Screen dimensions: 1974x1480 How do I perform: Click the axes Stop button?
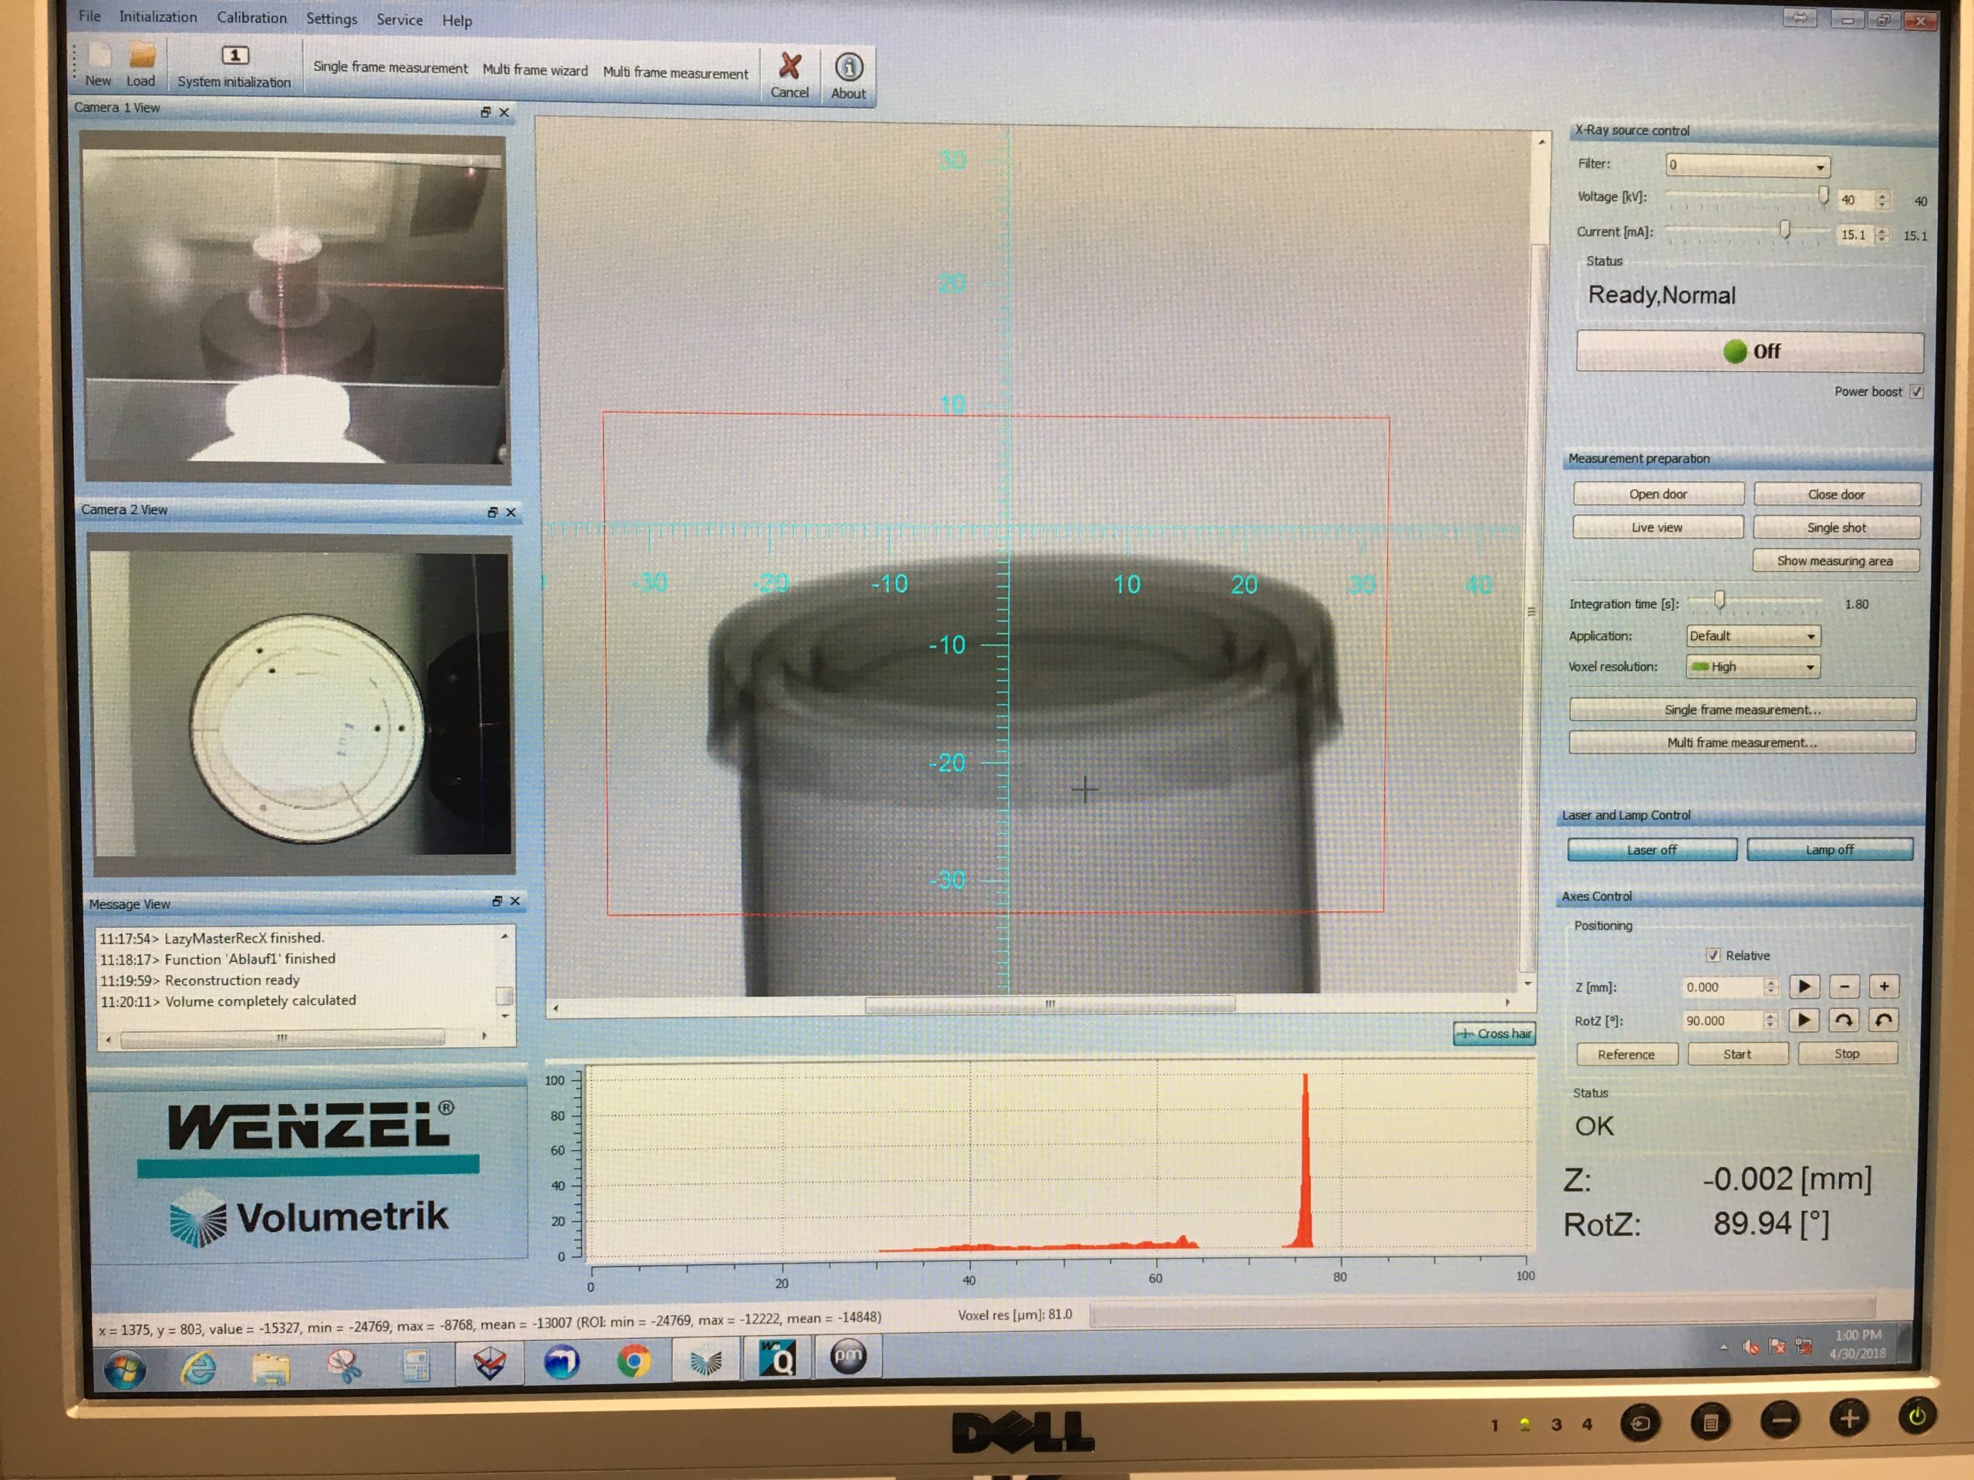[x=1847, y=1054]
